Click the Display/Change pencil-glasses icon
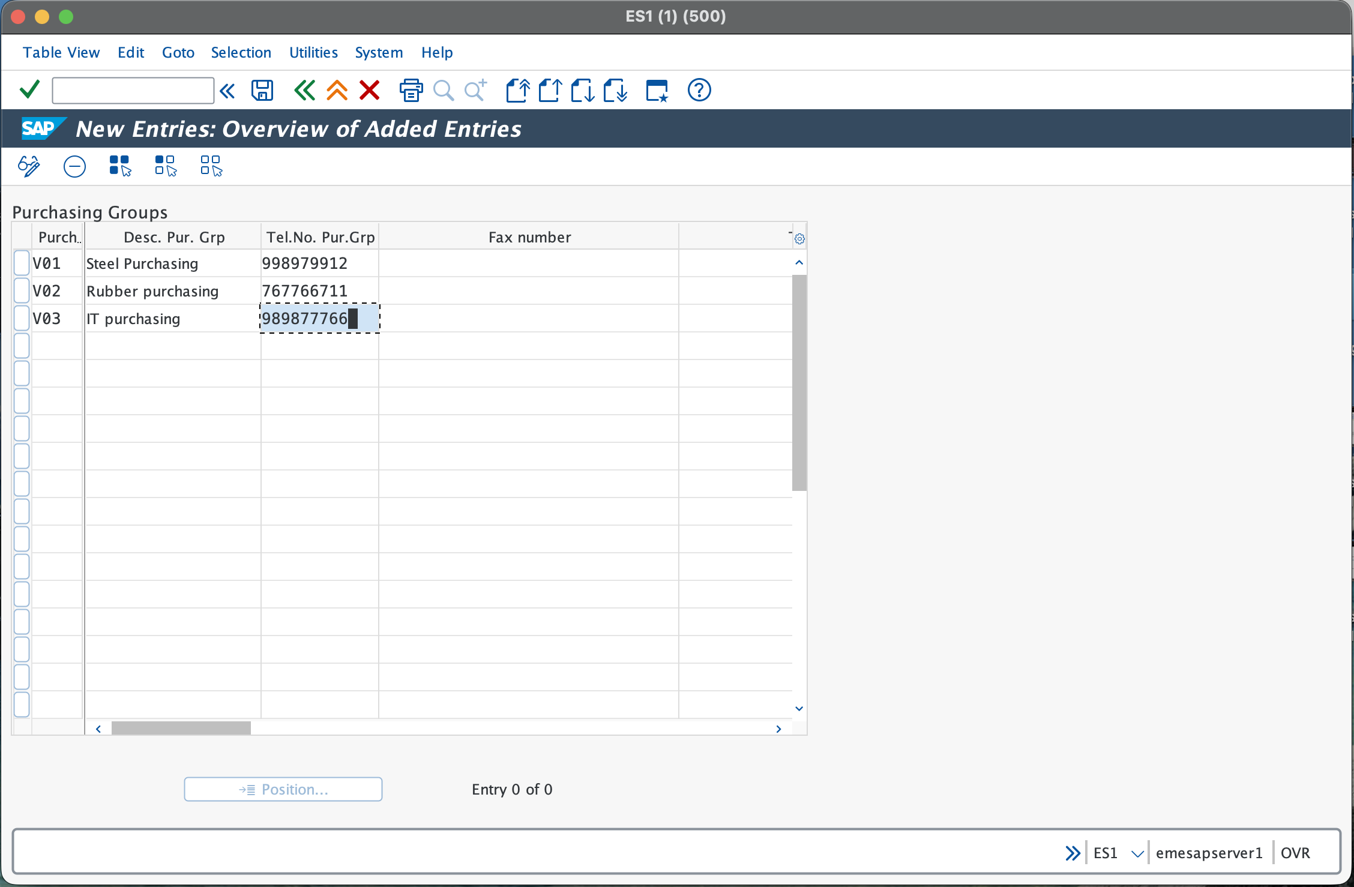The image size is (1354, 887). click(29, 166)
